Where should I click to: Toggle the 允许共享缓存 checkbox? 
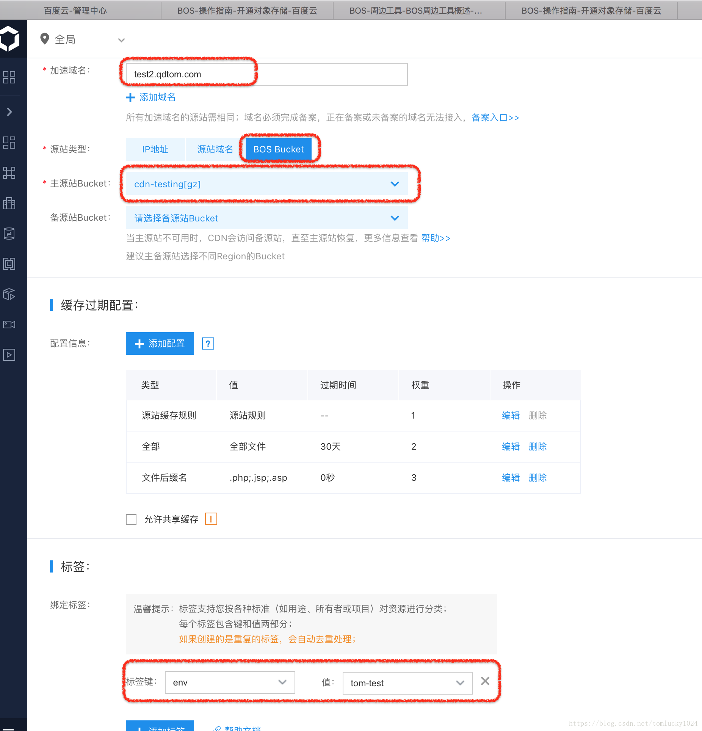click(131, 519)
